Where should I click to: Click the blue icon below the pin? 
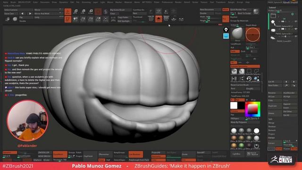point(226,36)
